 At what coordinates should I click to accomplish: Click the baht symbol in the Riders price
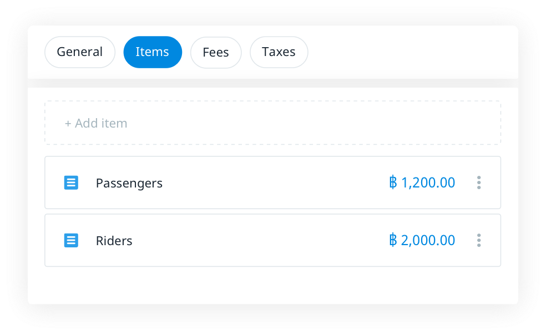[393, 240]
